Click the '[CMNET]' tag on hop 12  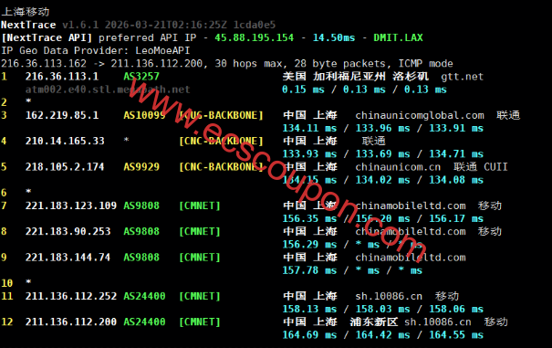coord(200,322)
